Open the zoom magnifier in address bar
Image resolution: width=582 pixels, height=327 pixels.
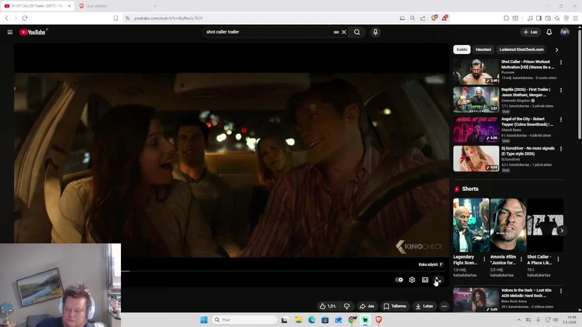(x=412, y=18)
